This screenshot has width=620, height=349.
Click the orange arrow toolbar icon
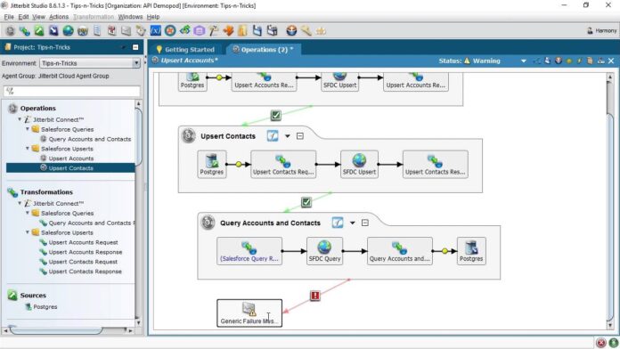(x=228, y=30)
